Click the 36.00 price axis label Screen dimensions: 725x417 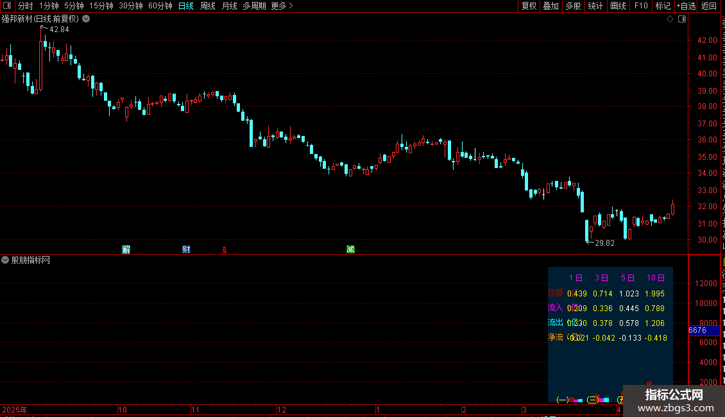tap(708, 140)
